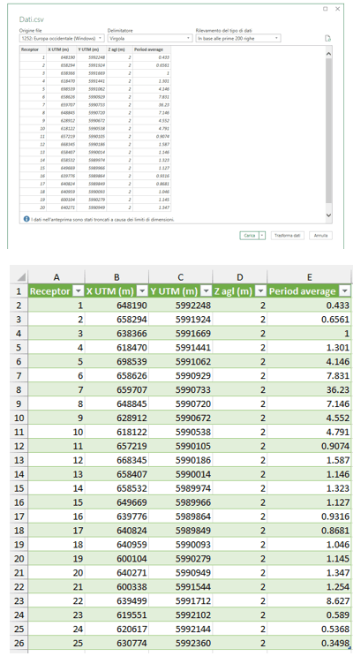Image resolution: width=361 pixels, height=656 pixels.
Task: Select row 8 header in the spreadsheet
Action: point(19,389)
